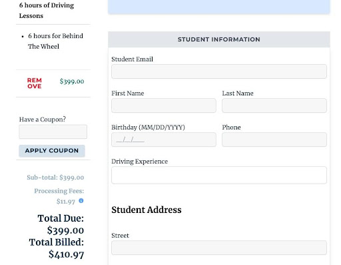Click the Student Email field

[219, 71]
